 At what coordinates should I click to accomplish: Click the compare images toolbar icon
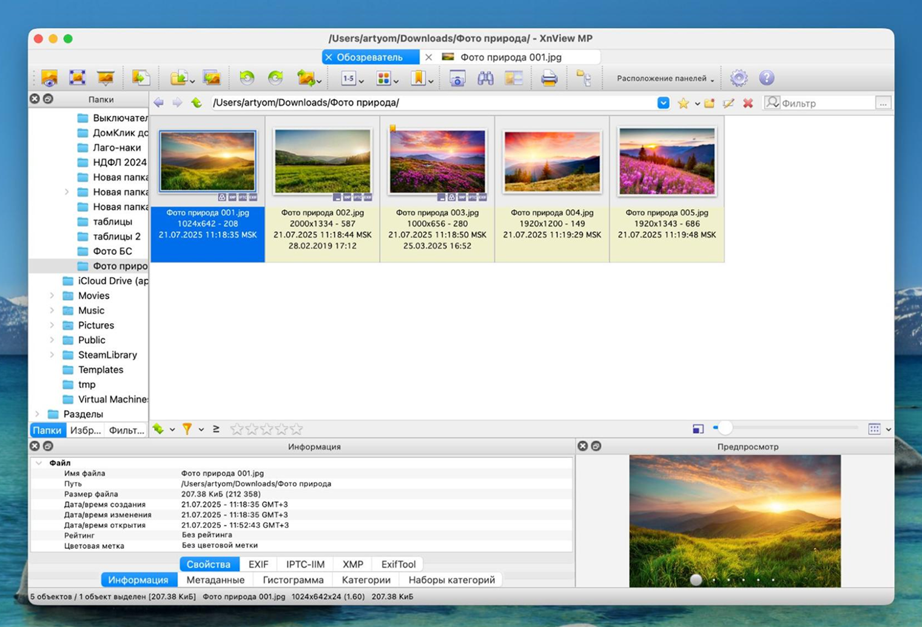click(x=514, y=78)
